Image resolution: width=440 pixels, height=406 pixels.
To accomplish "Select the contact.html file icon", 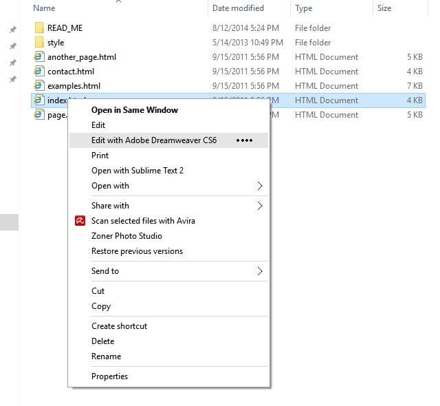I will pyautogui.click(x=39, y=72).
